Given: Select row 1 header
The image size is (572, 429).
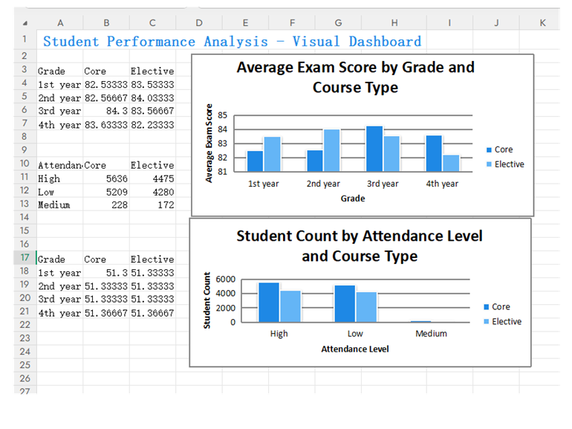Looking at the screenshot, I should point(25,39).
